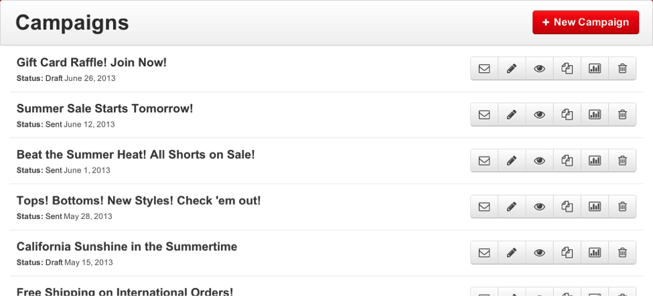View stats for Tops! Bottoms! New Styles
This screenshot has height=296, width=653.
[x=595, y=207]
